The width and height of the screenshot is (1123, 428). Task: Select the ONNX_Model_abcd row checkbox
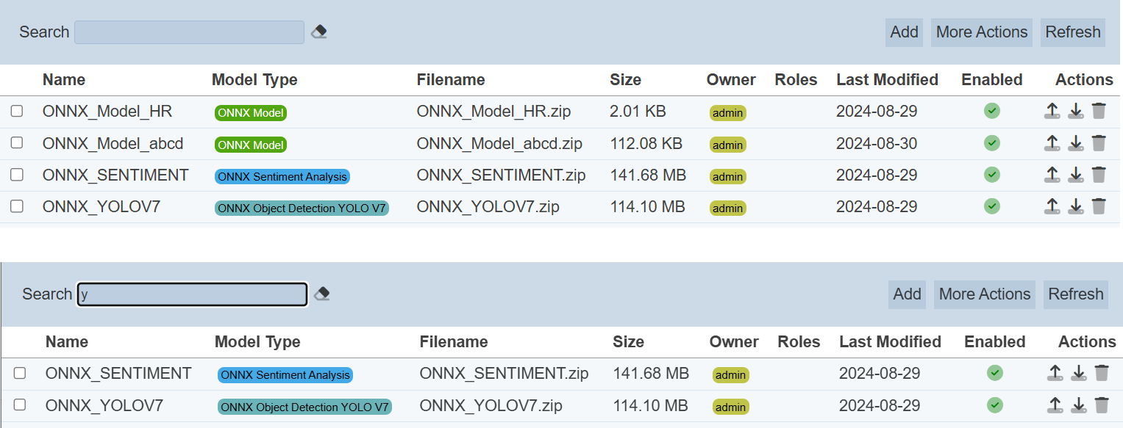17,143
